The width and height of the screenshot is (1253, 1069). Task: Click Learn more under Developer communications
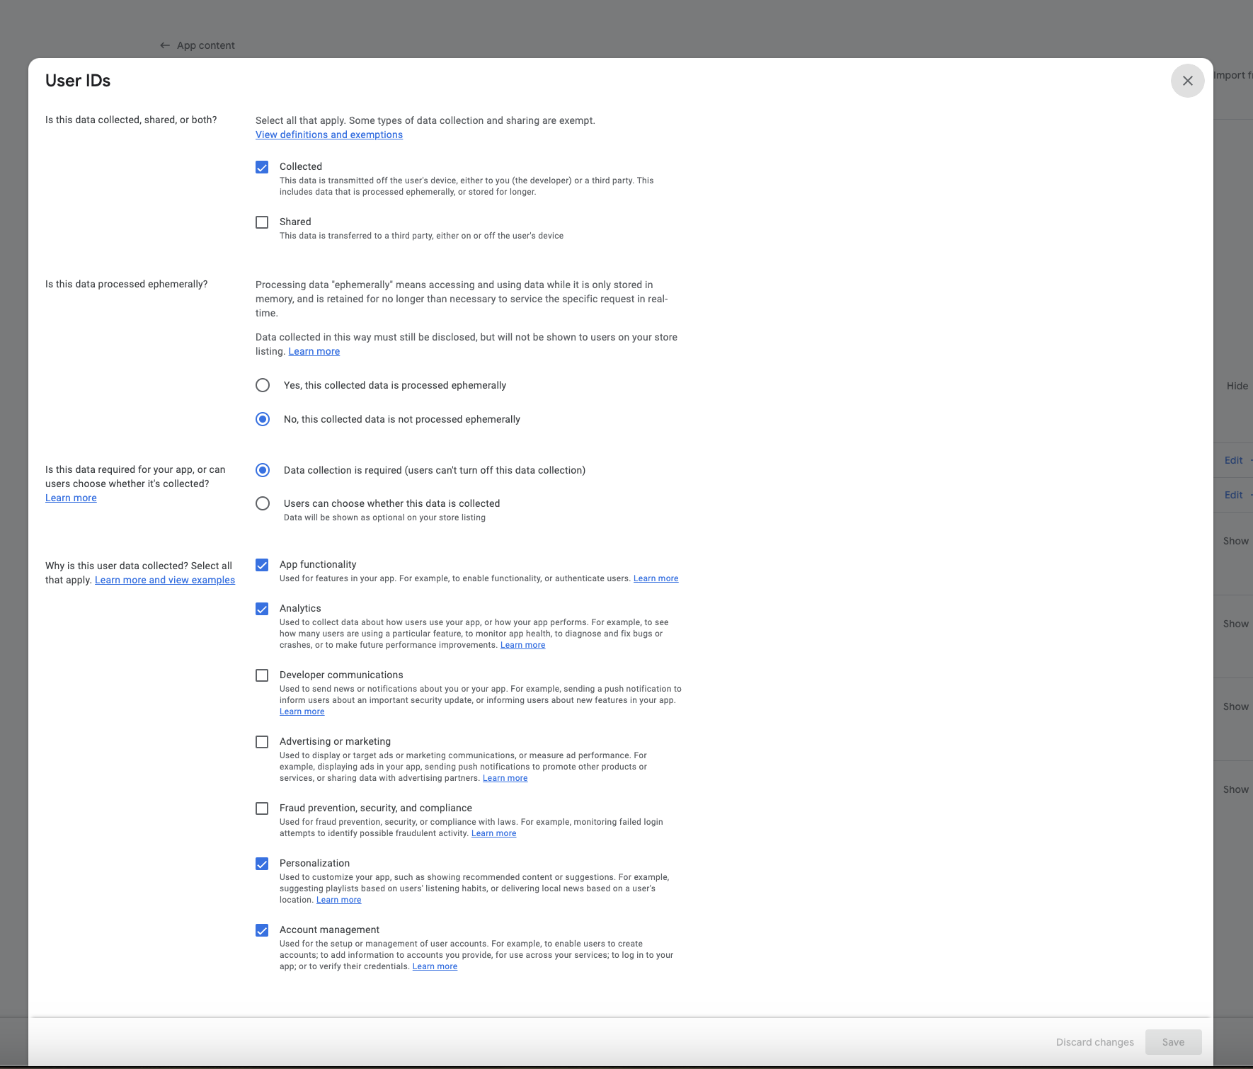coord(302,711)
